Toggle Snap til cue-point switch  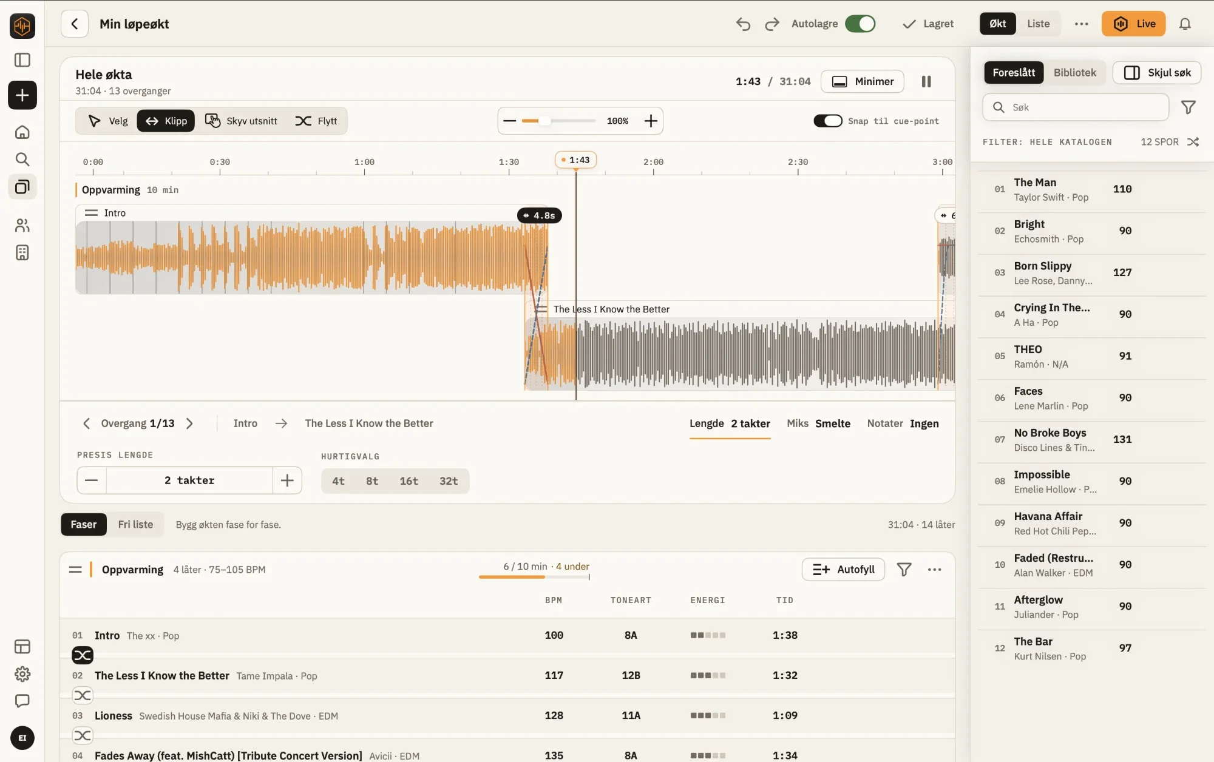click(x=828, y=121)
